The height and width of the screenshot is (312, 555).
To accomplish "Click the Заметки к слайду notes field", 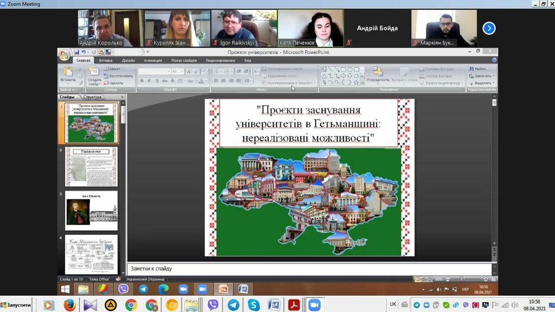I will pyautogui.click(x=309, y=269).
